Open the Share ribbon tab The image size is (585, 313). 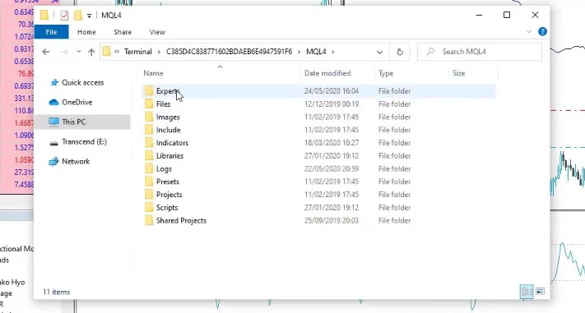click(123, 32)
